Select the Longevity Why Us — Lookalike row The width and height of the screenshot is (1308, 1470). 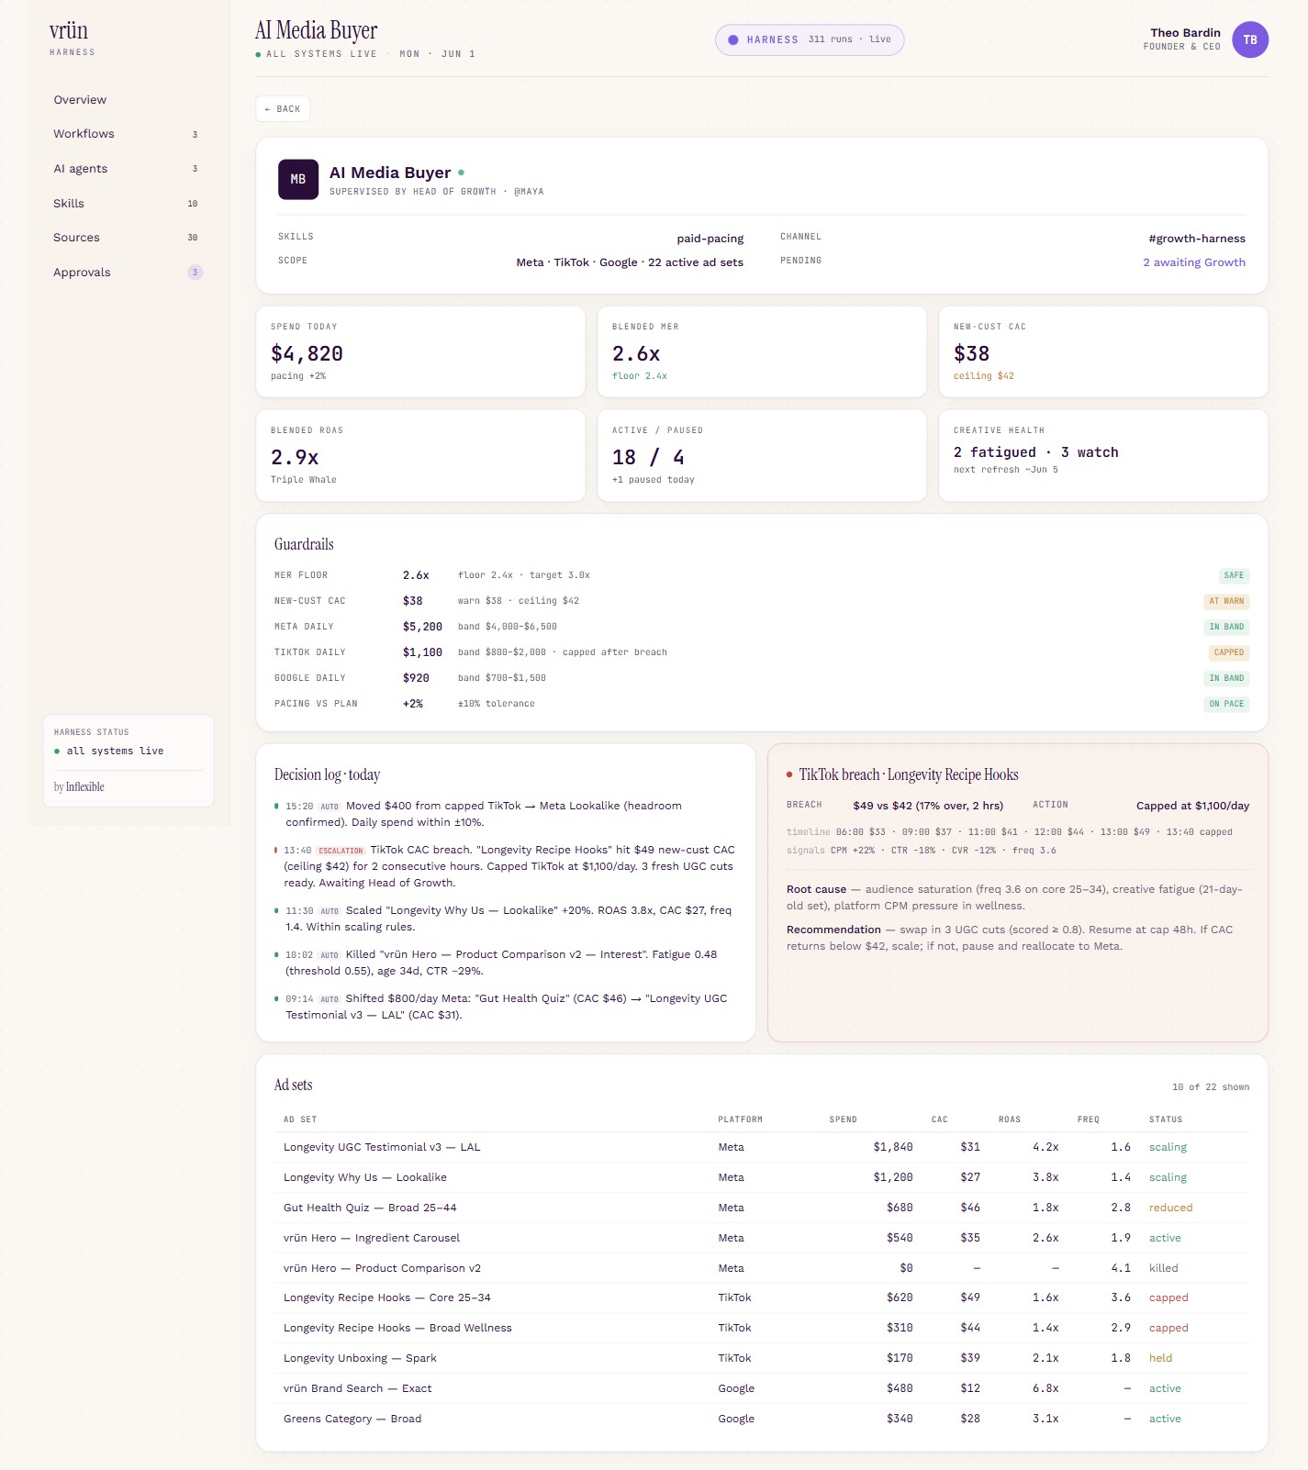click(x=762, y=1177)
